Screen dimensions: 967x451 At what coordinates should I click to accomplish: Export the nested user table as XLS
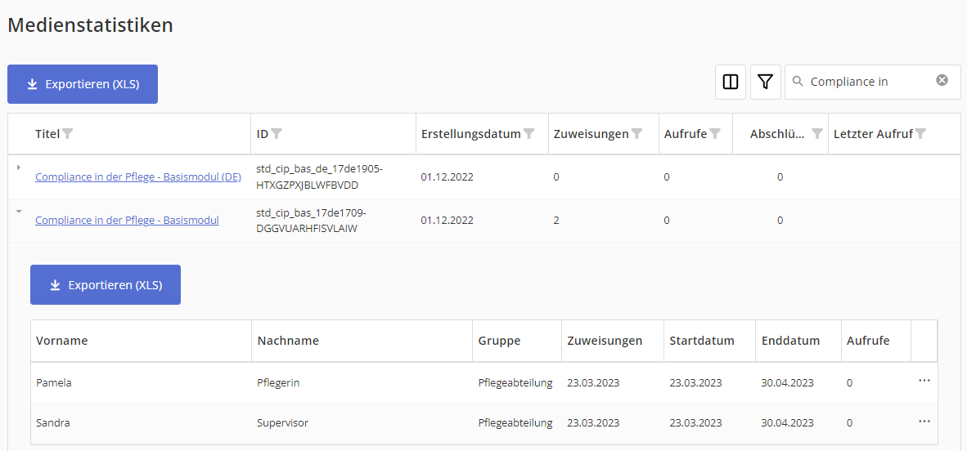coord(106,285)
